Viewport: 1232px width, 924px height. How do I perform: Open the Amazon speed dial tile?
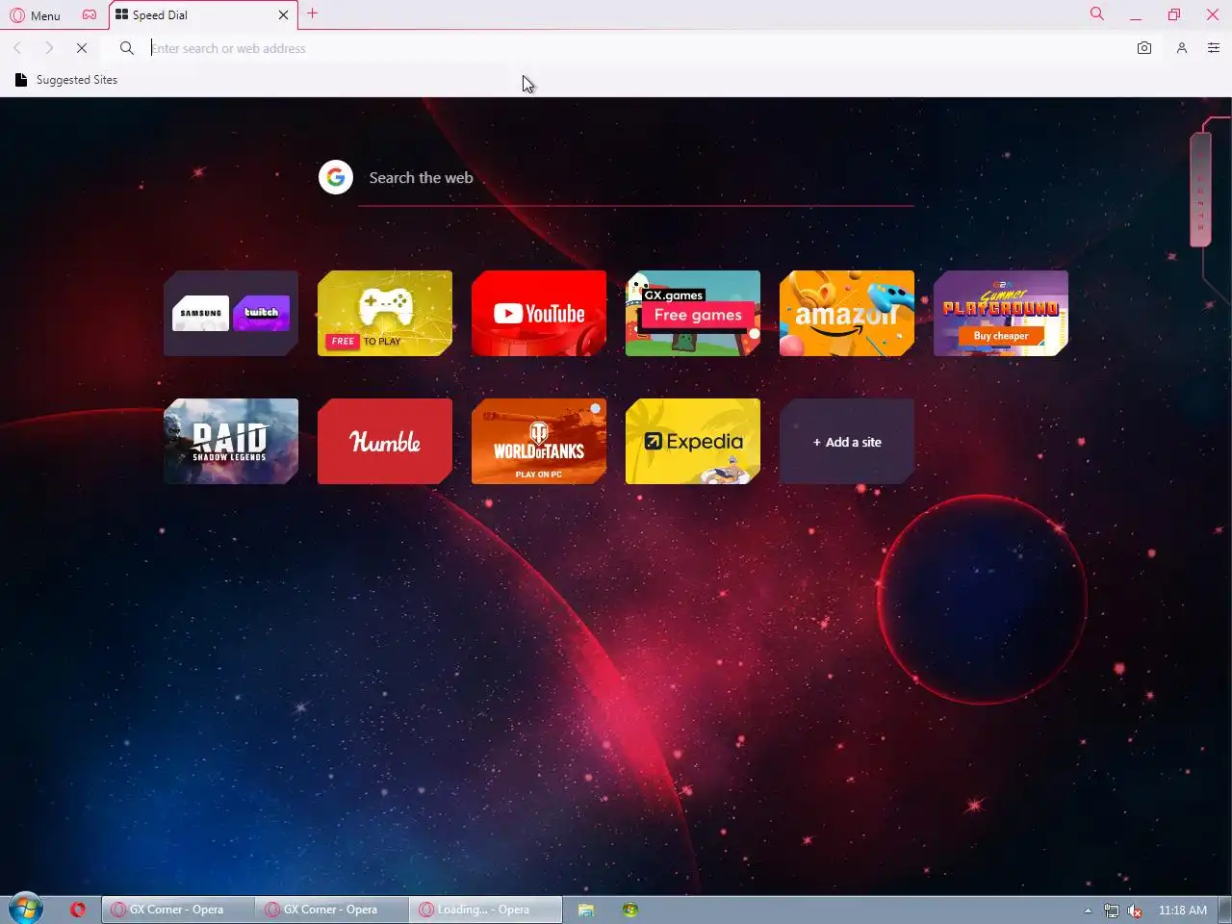click(x=847, y=313)
